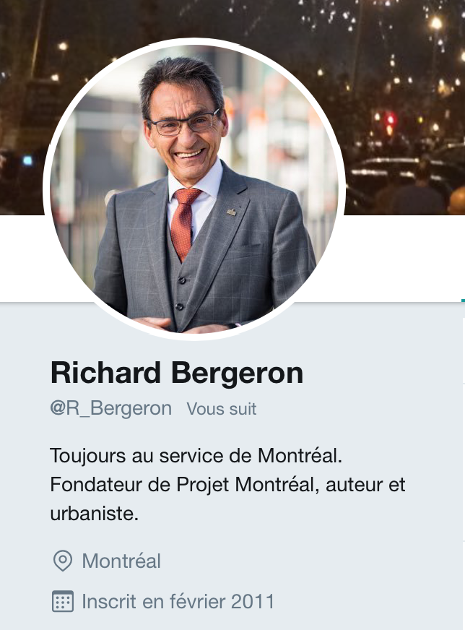Click the word "Fondateur" in bio
The height and width of the screenshot is (630, 465).
click(96, 485)
